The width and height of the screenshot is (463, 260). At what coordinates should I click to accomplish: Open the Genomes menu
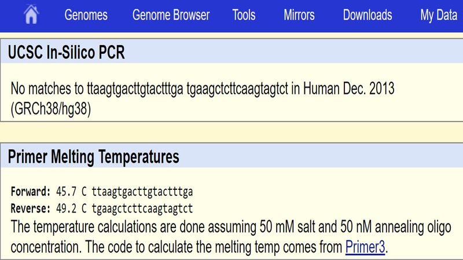tap(86, 16)
